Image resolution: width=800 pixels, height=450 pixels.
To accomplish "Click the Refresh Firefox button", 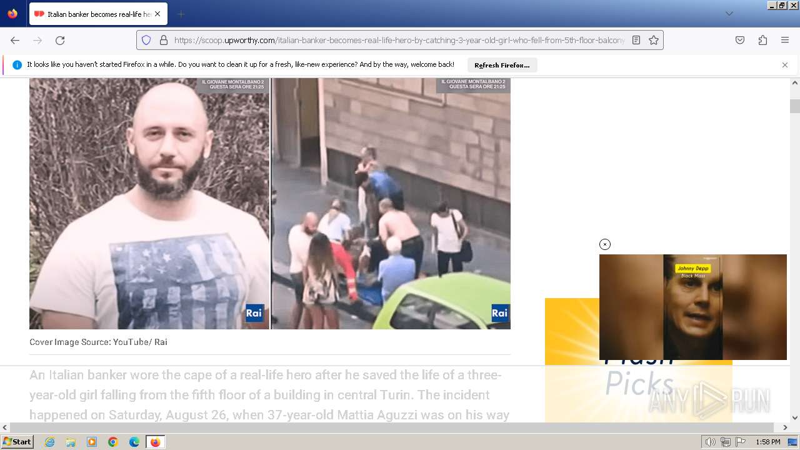I will coord(502,65).
